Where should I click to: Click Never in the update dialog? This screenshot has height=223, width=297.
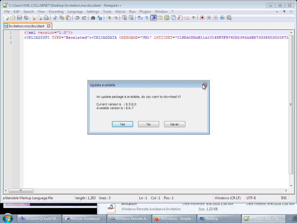(175, 124)
